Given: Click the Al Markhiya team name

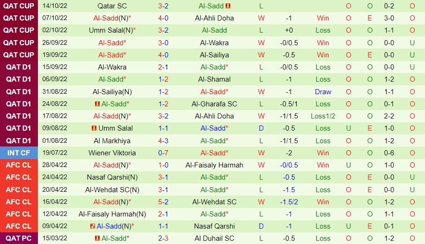Looking at the screenshot, I should [112, 140].
